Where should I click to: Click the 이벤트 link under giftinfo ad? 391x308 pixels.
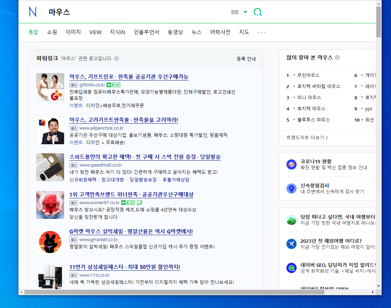tap(76, 106)
